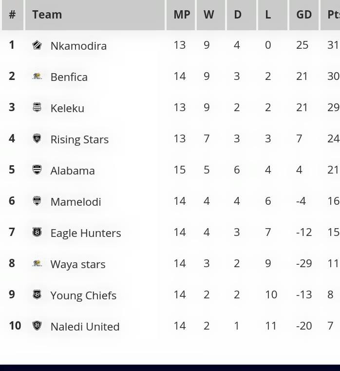The height and width of the screenshot is (371, 340).
Task: Click the Nkamodira team crest icon
Action: pyautogui.click(x=37, y=45)
